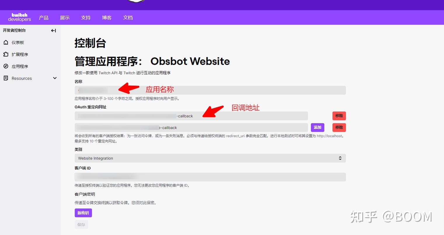Click the OAuth 重定向网址 label
This screenshot has width=444, height=235.
point(90,107)
